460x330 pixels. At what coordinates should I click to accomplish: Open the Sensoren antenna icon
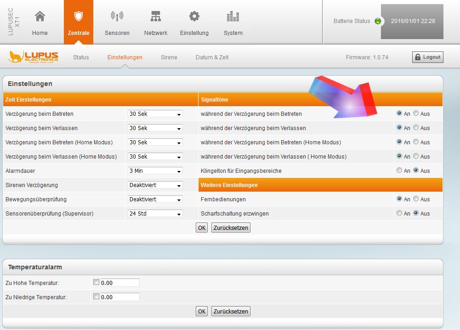tap(117, 17)
